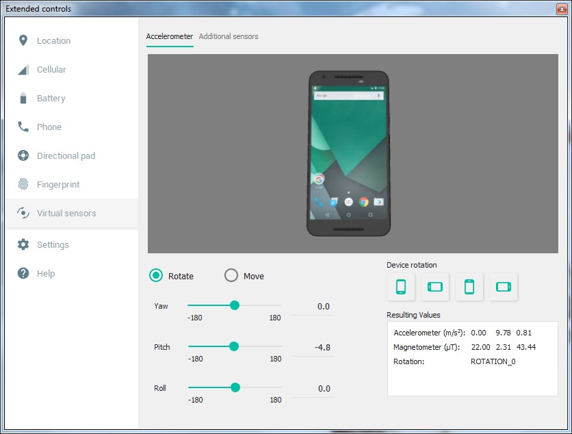Select the Battery icon in sidebar

click(x=23, y=99)
